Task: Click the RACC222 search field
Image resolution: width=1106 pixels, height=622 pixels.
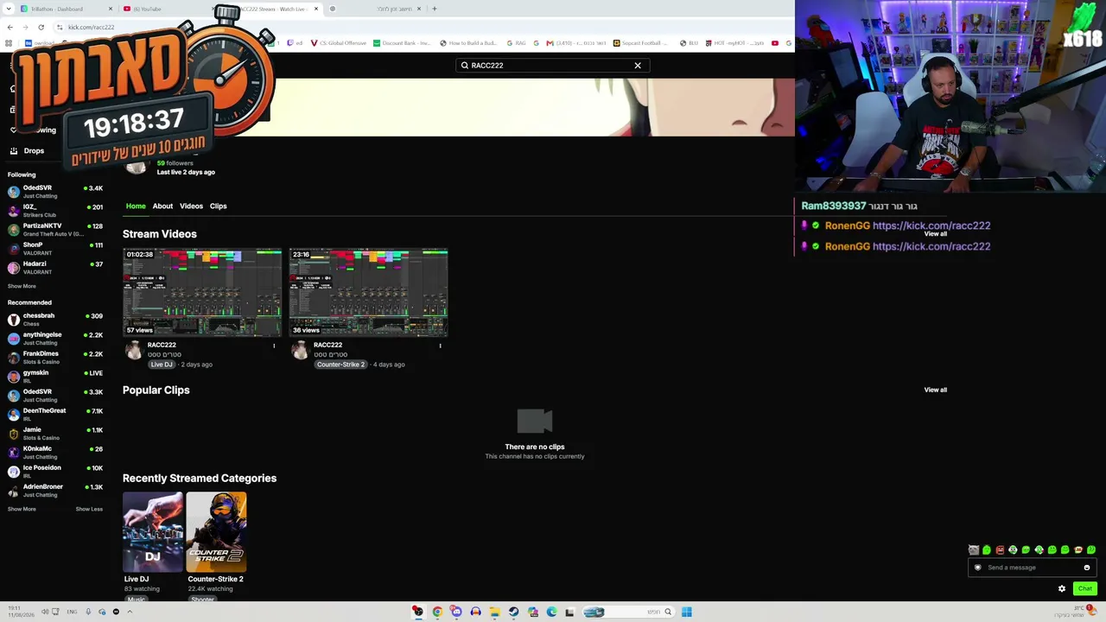Action: click(551, 66)
